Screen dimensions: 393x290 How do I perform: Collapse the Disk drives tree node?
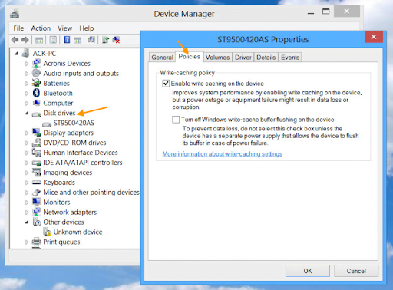coord(27,113)
